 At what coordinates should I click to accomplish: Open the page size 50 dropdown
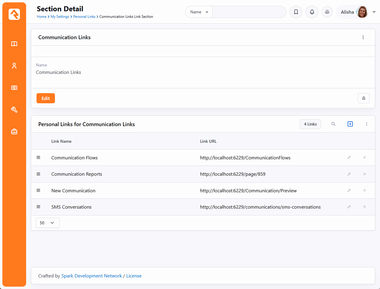(47, 223)
